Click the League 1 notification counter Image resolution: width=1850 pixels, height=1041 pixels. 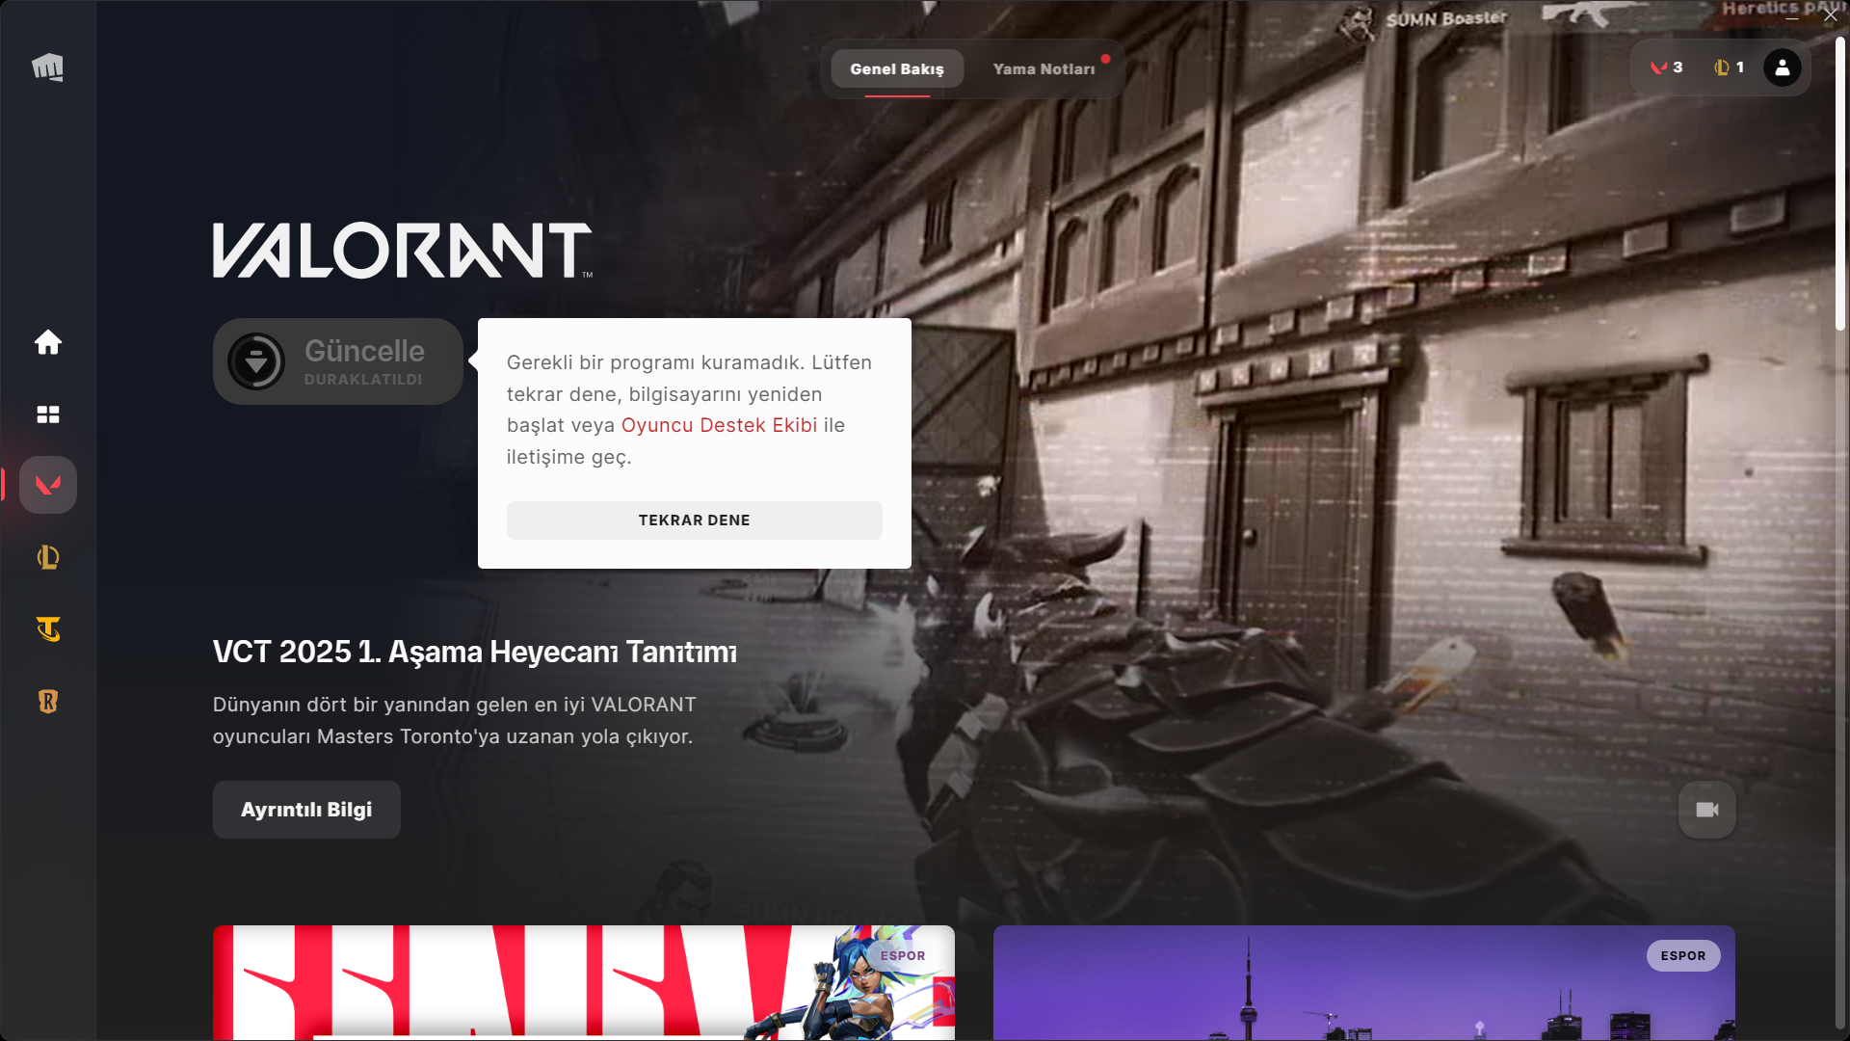[x=1730, y=67]
